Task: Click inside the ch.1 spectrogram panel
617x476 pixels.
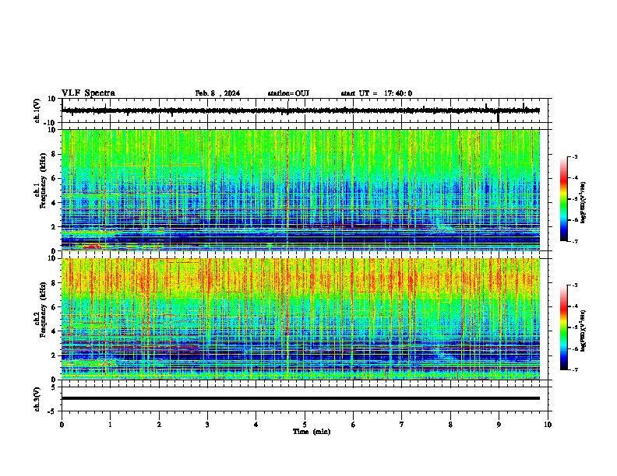Action: pyautogui.click(x=300, y=190)
